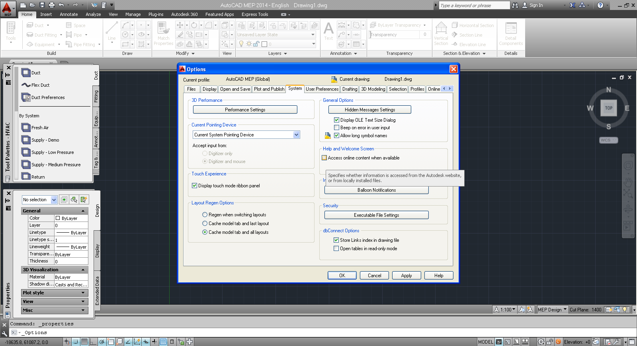Check Access online content when available
637x346 pixels.
click(x=324, y=158)
